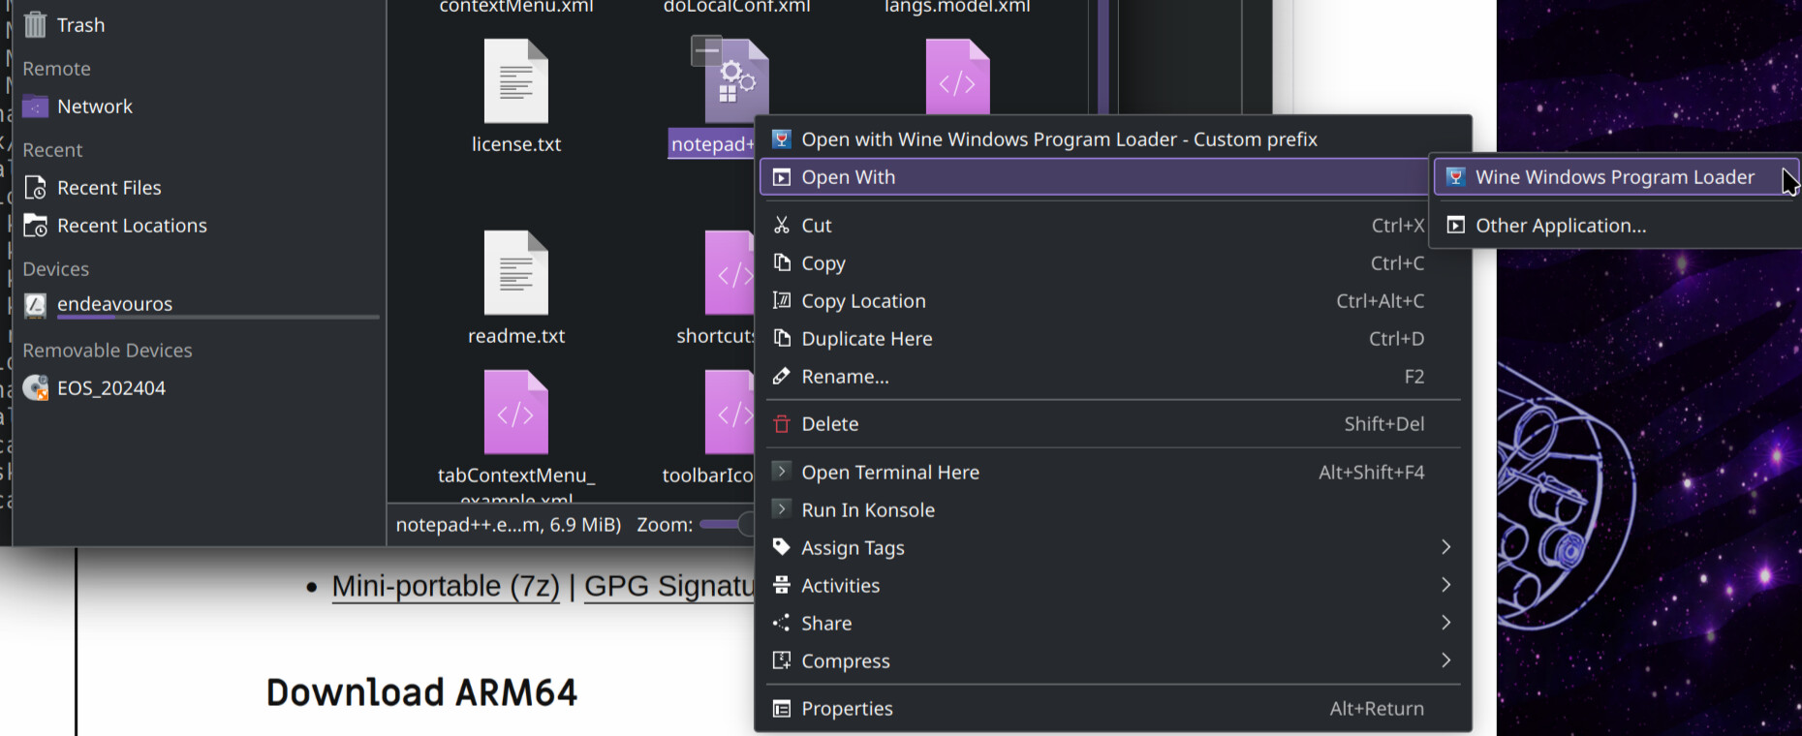Click the Open Terminal Here icon
The width and height of the screenshot is (1802, 736).
(782, 472)
